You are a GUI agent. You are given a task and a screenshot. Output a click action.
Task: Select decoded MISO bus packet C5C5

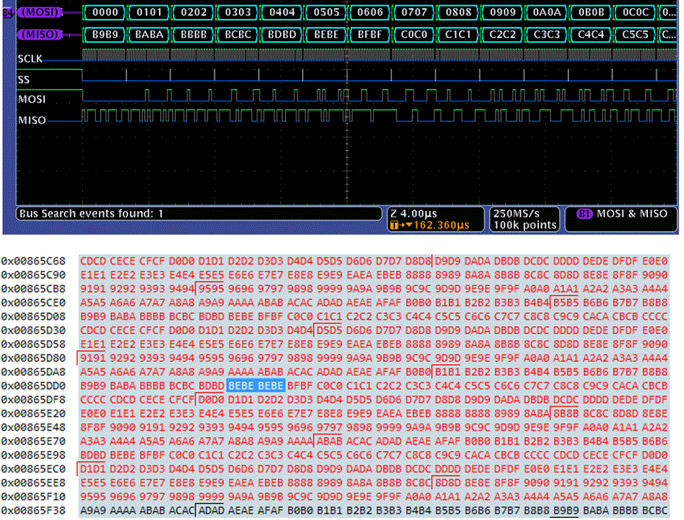(x=635, y=34)
